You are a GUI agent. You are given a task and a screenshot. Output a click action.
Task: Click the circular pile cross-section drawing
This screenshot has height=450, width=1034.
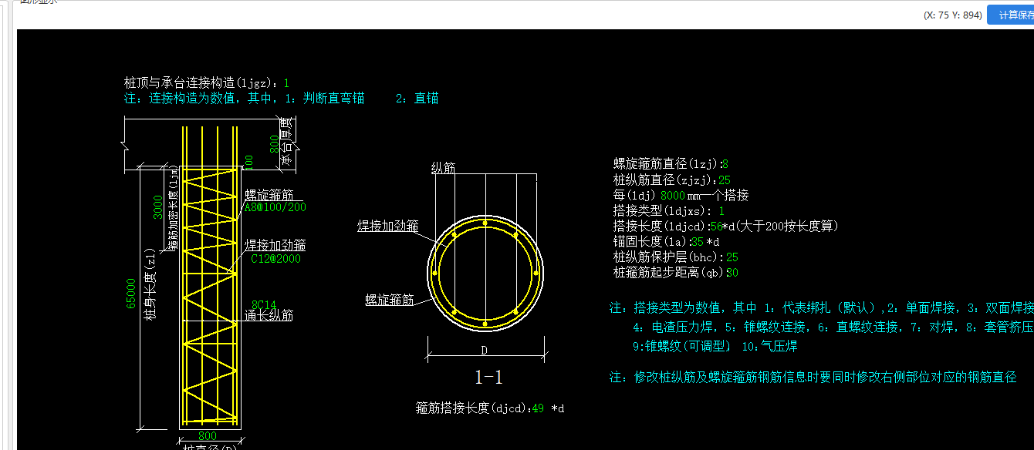(x=485, y=274)
